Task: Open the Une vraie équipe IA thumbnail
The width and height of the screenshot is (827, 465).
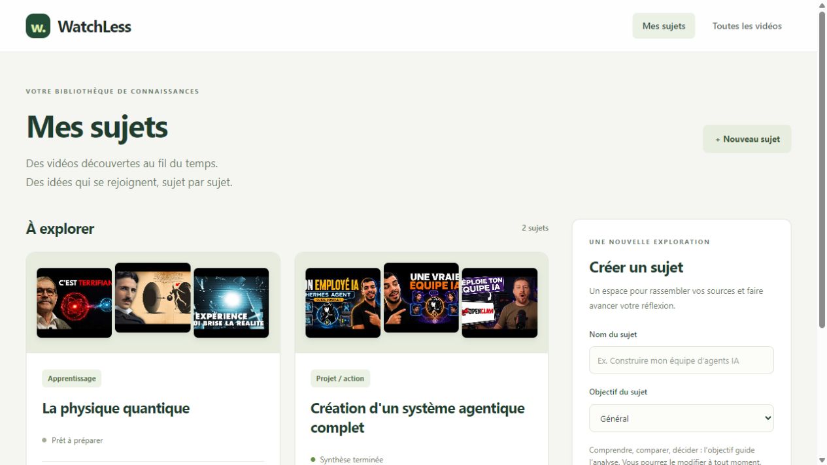Action: click(421, 298)
